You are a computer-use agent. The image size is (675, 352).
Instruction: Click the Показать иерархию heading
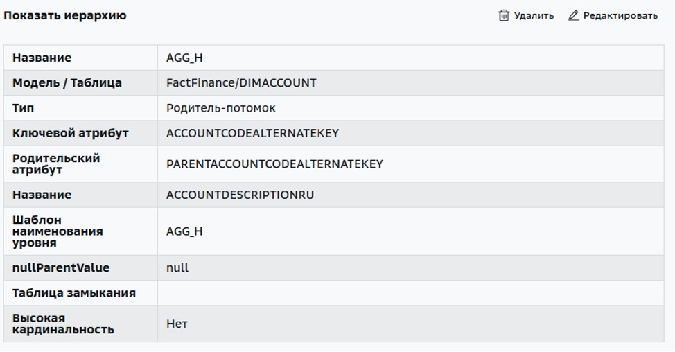(x=65, y=16)
